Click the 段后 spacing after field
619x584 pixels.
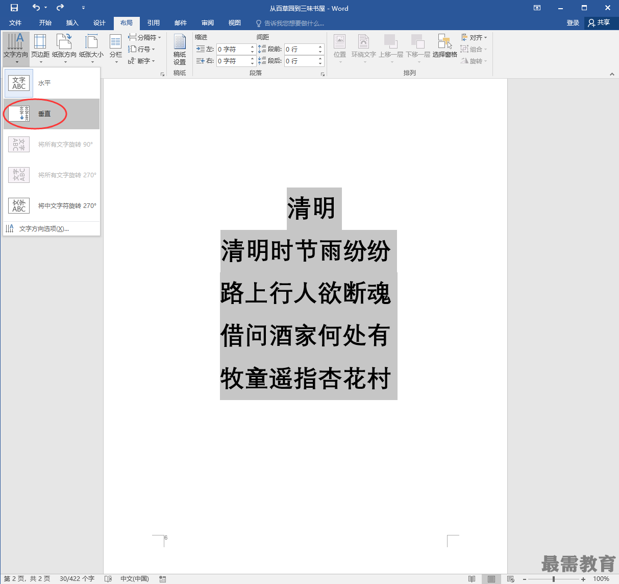301,61
